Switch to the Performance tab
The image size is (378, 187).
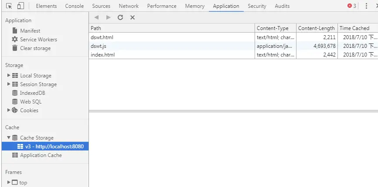162,6
